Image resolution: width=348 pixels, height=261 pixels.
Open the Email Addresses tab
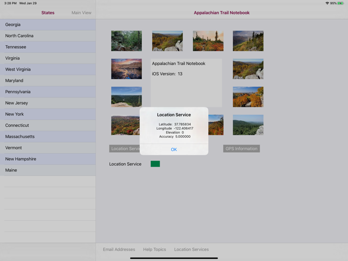(x=119, y=250)
